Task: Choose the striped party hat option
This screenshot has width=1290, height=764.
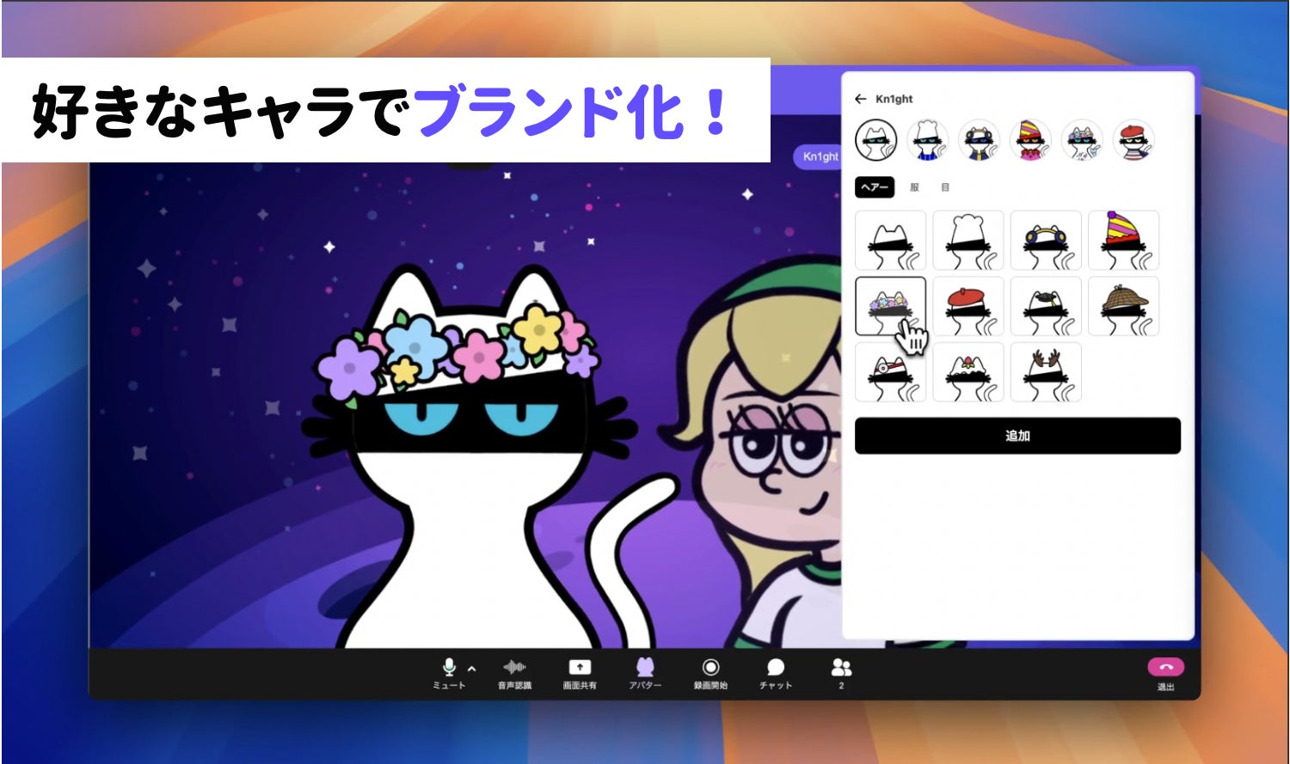Action: 1123,241
